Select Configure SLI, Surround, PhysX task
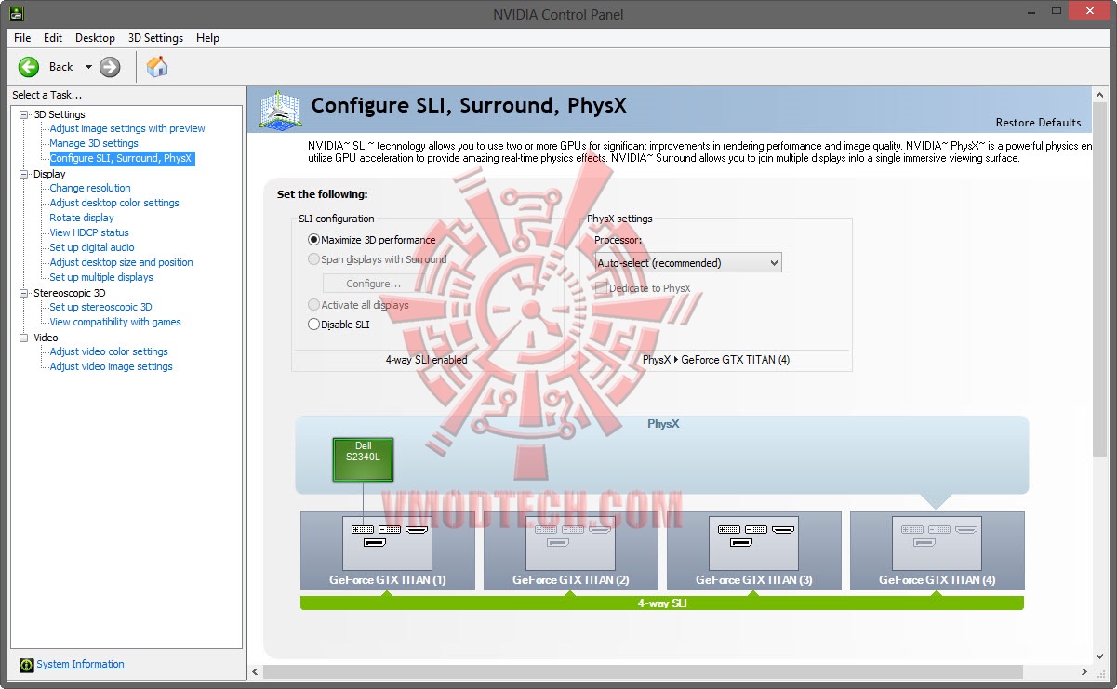This screenshot has height=689, width=1117. point(121,158)
